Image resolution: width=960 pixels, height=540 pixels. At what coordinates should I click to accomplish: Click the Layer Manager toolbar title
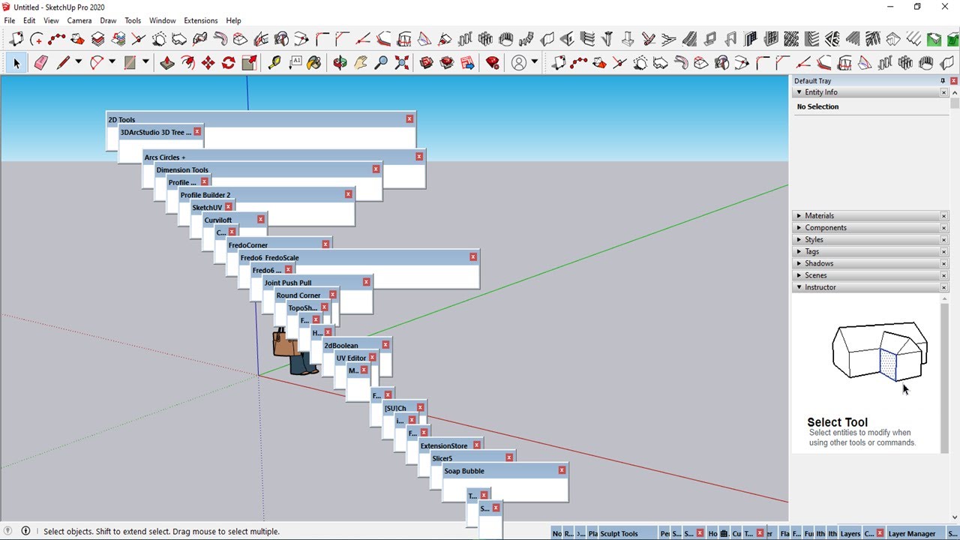click(912, 534)
